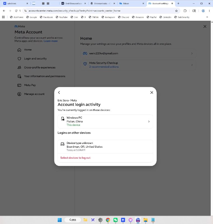Open the Discord bookmark

pos(124,17)
